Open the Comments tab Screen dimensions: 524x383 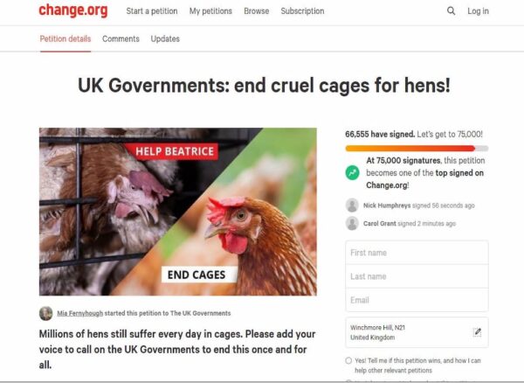click(x=121, y=38)
